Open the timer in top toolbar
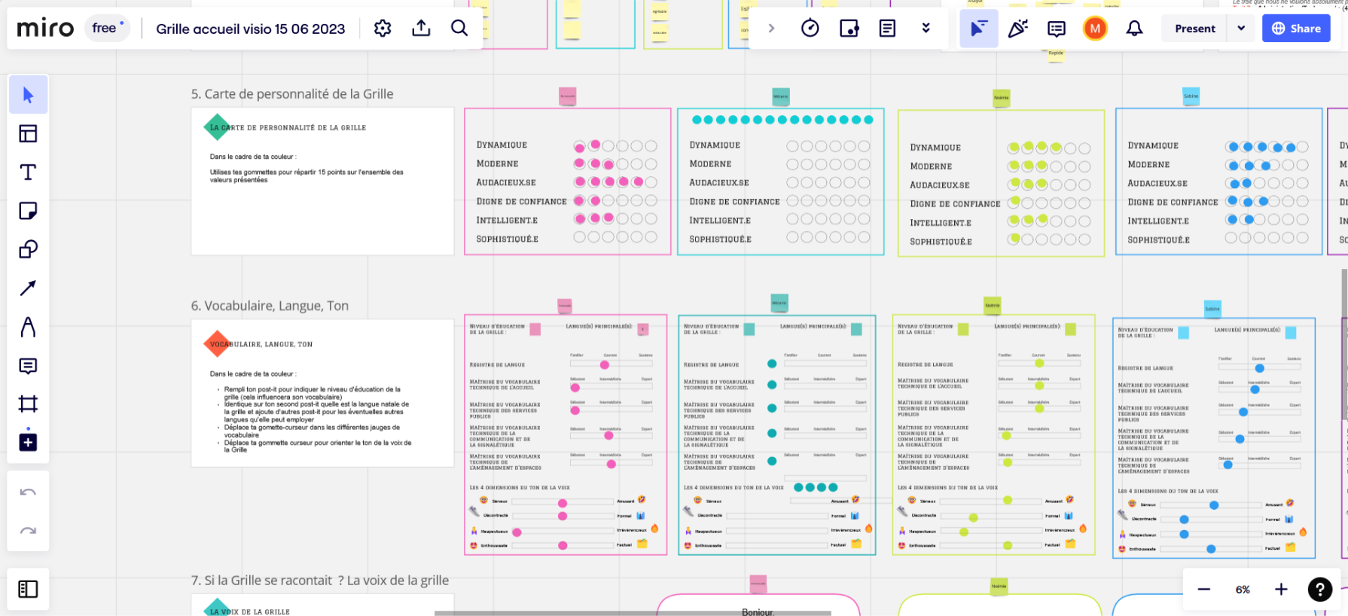Screen dimensions: 1348x616 (x=810, y=29)
